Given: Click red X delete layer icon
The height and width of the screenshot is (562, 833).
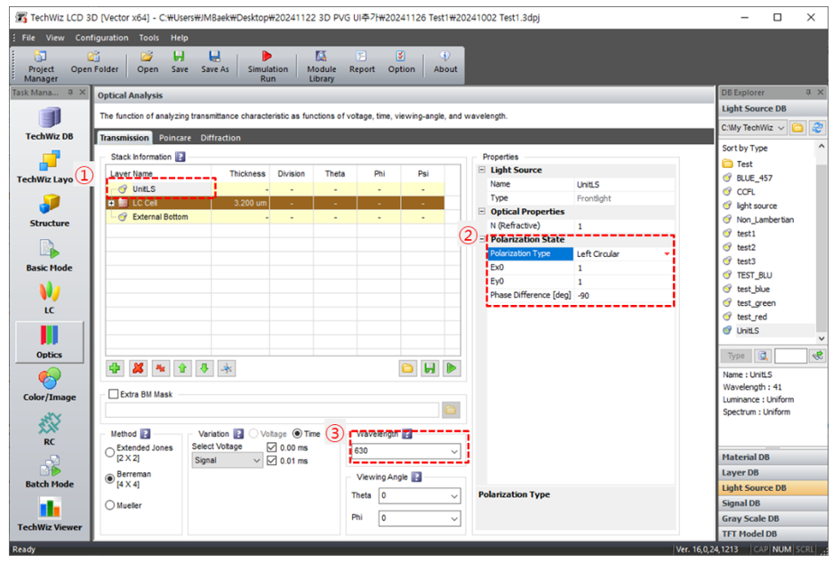Looking at the screenshot, I should pyautogui.click(x=138, y=368).
